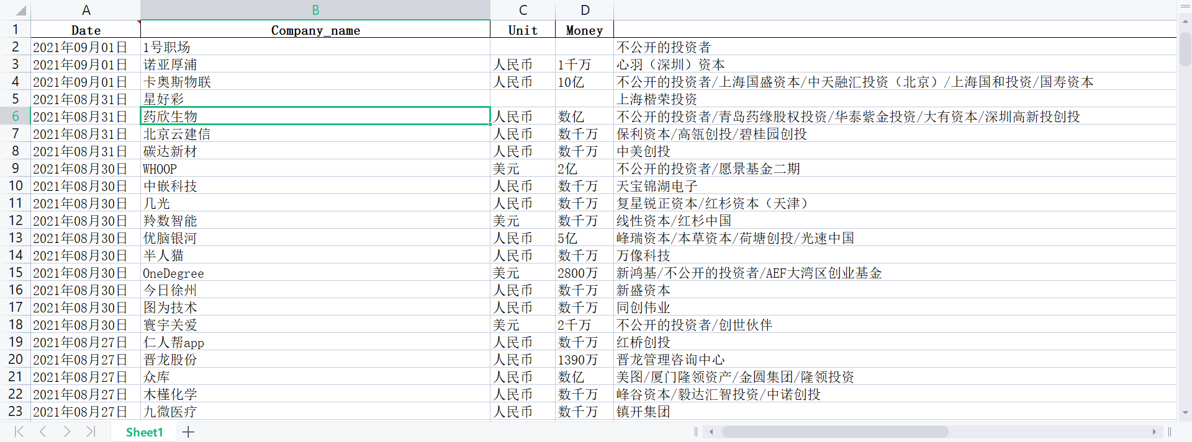Select the cell 中嵌科技
This screenshot has height=442, width=1192.
coord(315,185)
